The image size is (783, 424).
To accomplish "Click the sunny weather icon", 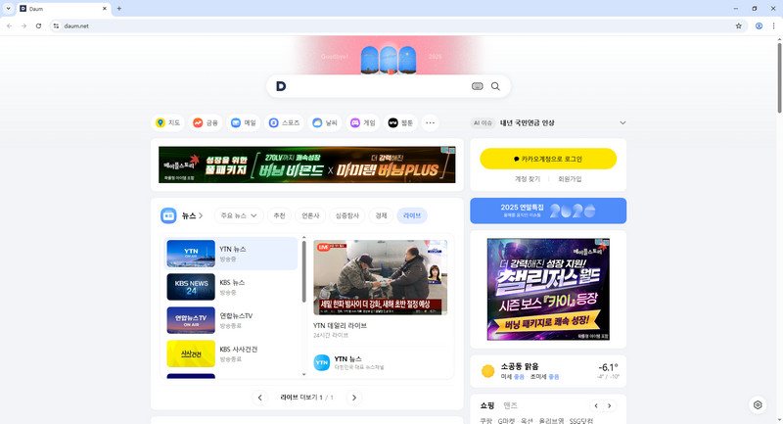I will [x=487, y=371].
